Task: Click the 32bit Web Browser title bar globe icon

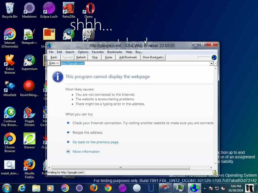Action: 49,45
